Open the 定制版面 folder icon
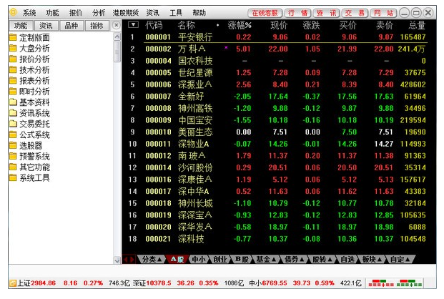Screen dimensions: 444x299 [x=13, y=37]
